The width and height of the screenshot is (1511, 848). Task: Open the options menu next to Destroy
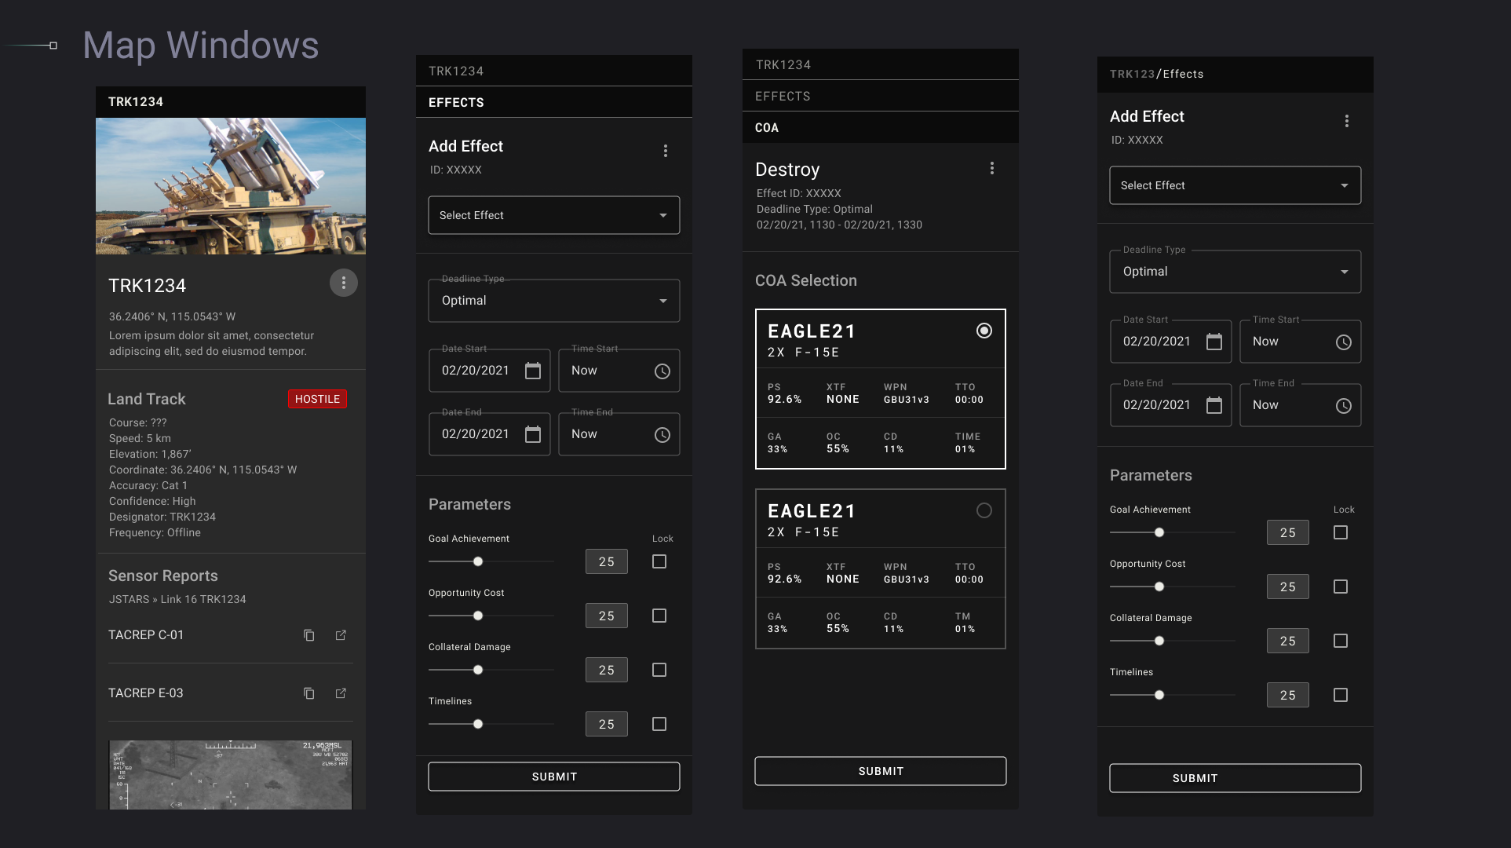point(991,168)
